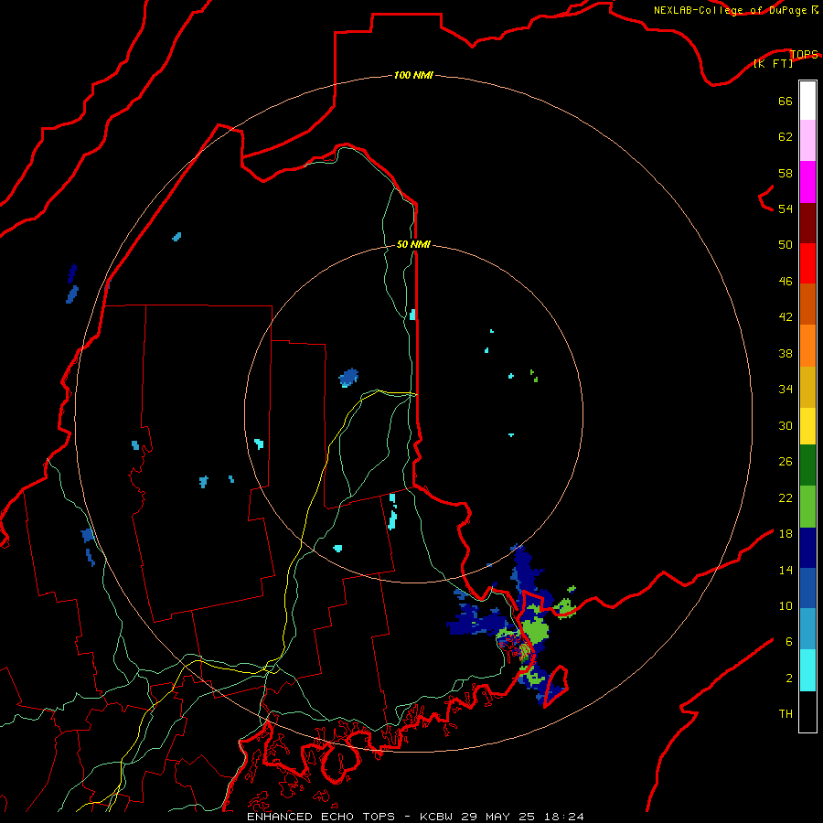The height and width of the screenshot is (823, 823).
Task: Click the navy blue legend swatch
Action: (x=807, y=548)
